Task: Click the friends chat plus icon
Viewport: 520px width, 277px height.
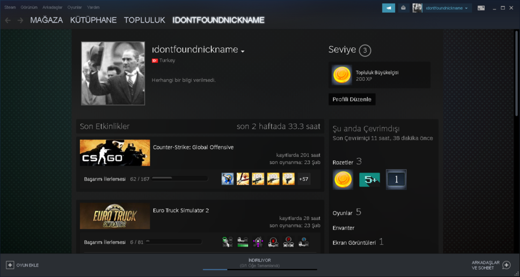Action: [x=506, y=265]
